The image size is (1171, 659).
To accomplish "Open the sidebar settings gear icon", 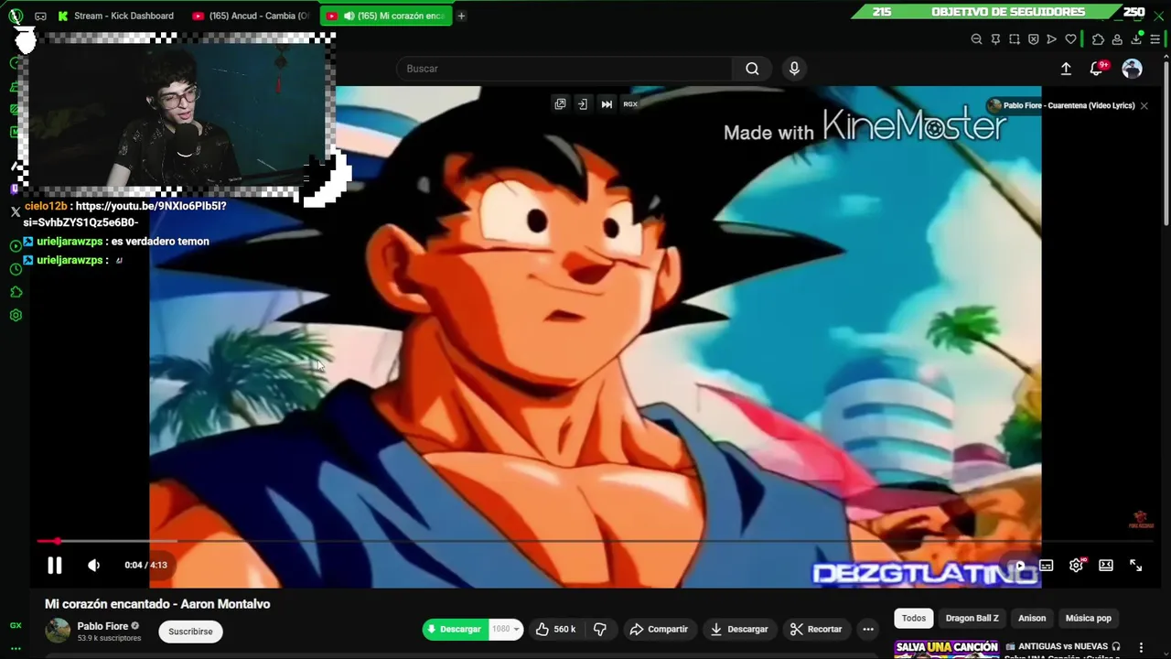I will pyautogui.click(x=16, y=315).
